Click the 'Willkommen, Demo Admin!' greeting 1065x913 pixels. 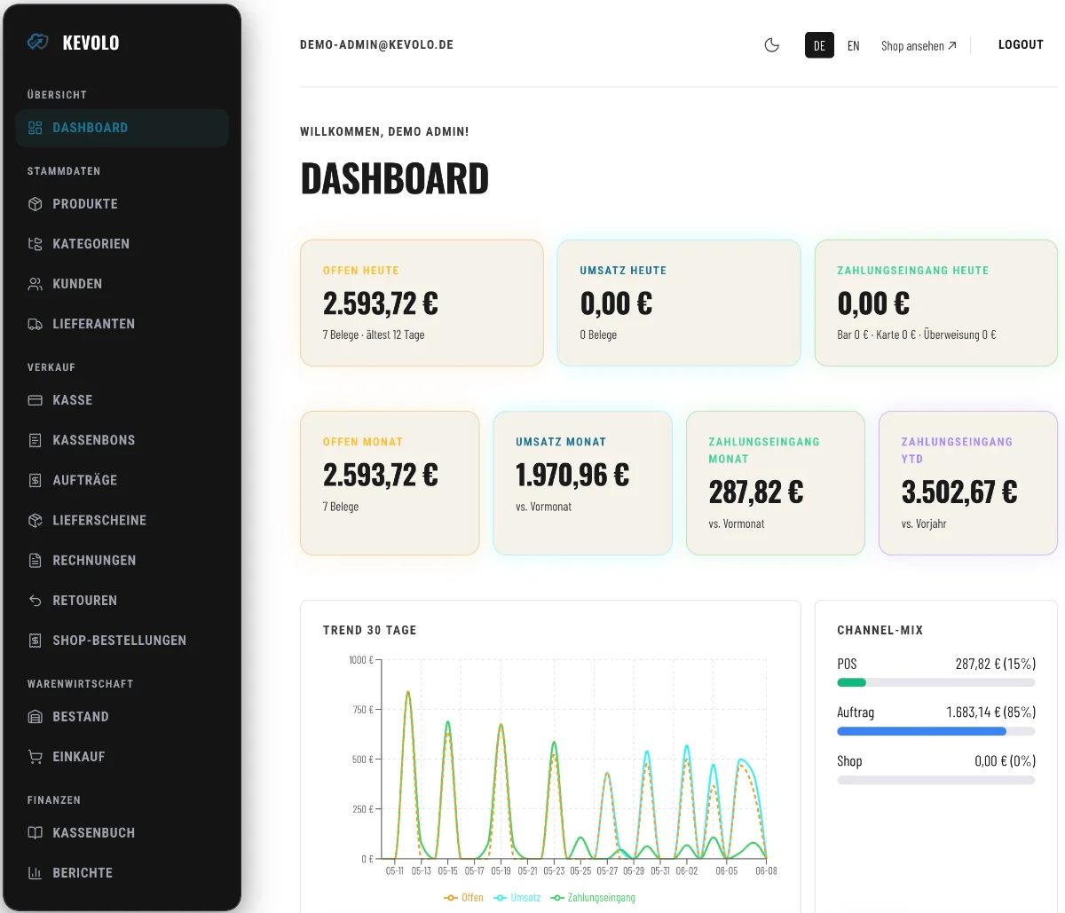tap(384, 131)
